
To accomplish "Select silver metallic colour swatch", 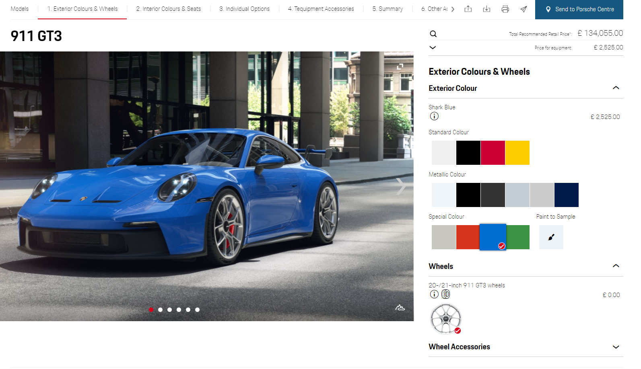I will pos(542,195).
